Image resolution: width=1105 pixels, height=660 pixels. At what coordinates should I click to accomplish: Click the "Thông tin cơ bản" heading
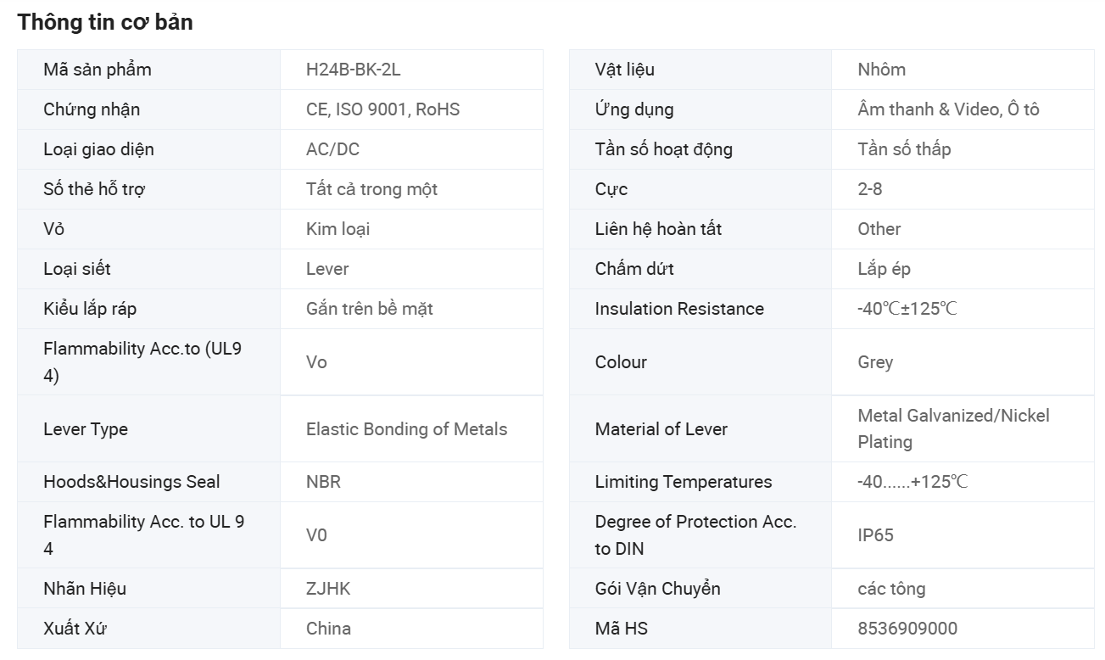pos(105,23)
